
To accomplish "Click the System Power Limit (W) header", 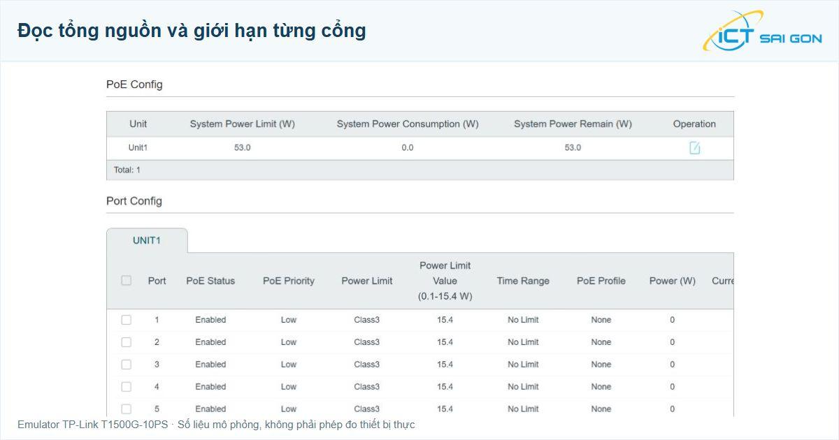I will point(243,124).
